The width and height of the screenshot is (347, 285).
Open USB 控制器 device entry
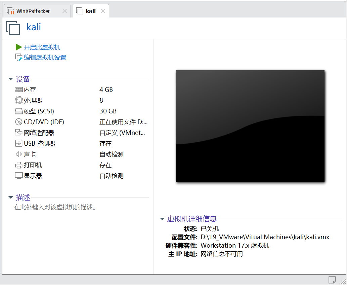[40, 143]
